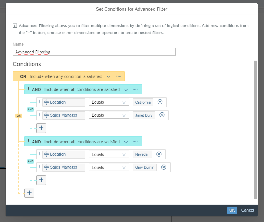264x222 pixels.
Task: Click the Sales Manager field with Gary Dumin
Action: [64, 167]
